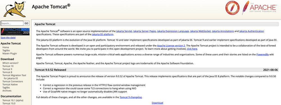Follow the Jakarta Server Pages link

pyautogui.click(x=145, y=31)
